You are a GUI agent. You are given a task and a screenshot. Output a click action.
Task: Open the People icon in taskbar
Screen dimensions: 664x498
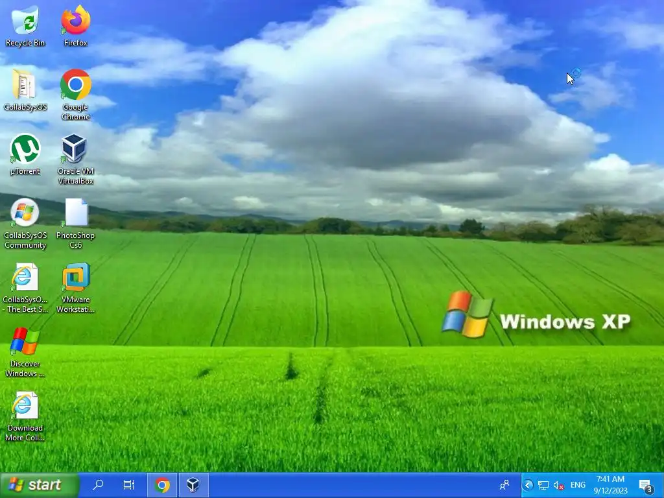click(x=504, y=485)
